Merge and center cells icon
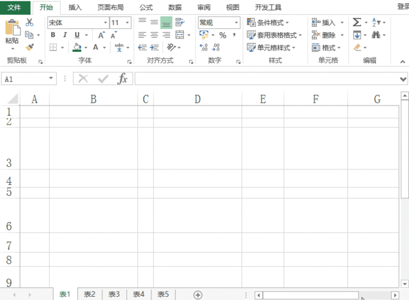The image size is (409, 300). 180,35
